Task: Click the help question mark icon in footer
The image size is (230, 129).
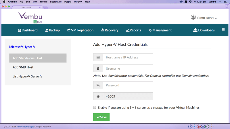Action: 211,126
